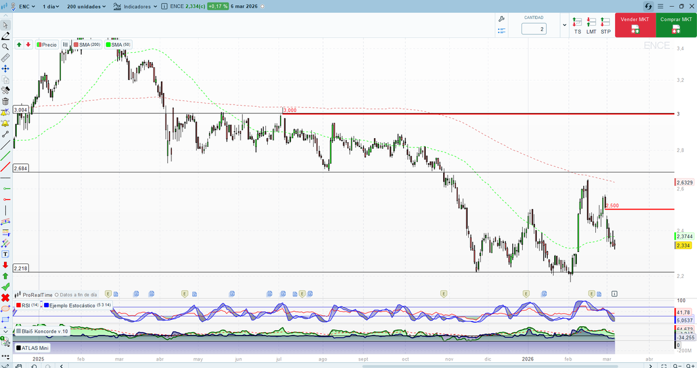Image resolution: width=697 pixels, height=368 pixels.
Task: Insert a red down arrow marker
Action: point(5,265)
